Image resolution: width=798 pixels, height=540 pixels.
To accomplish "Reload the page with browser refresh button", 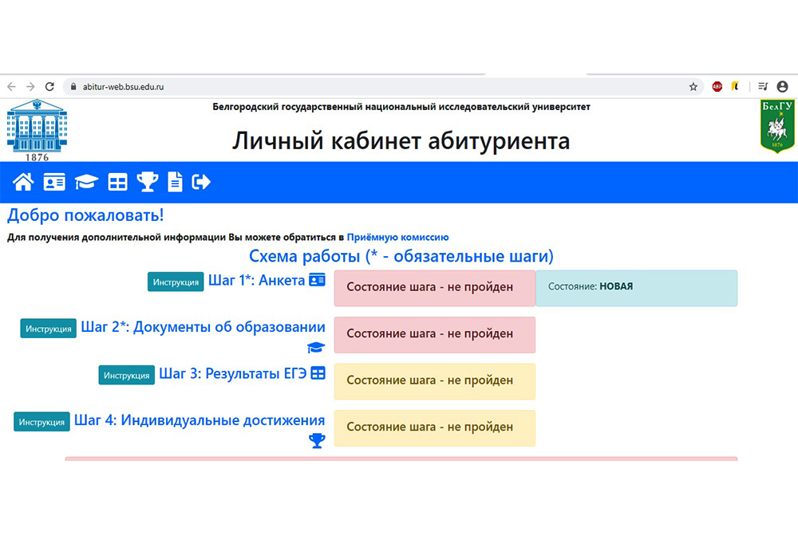I will pyautogui.click(x=49, y=87).
